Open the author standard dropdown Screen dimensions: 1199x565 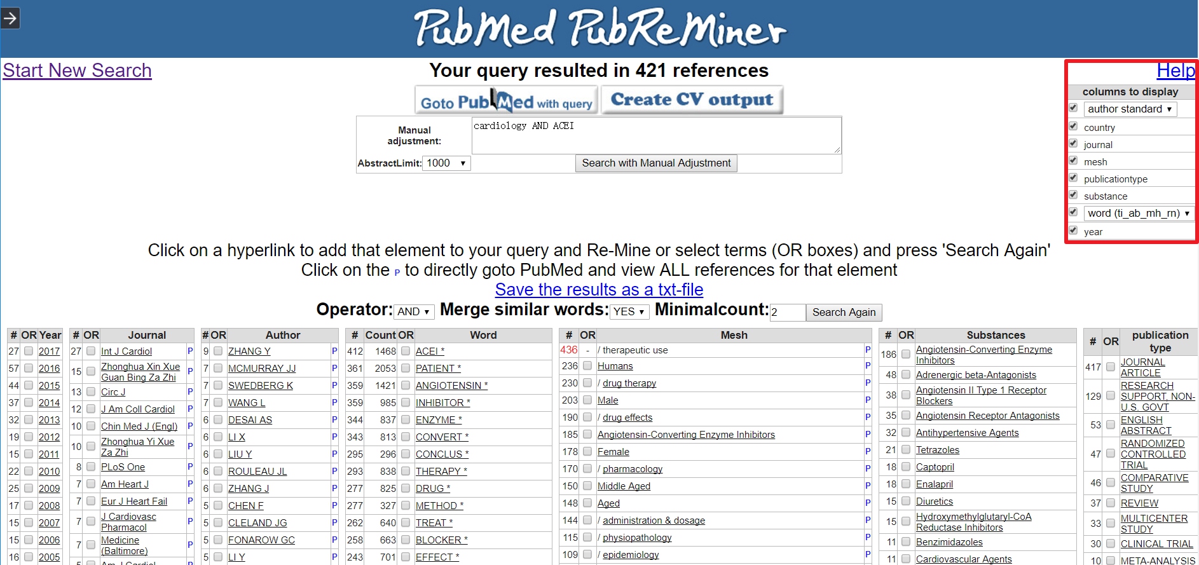click(x=1130, y=109)
